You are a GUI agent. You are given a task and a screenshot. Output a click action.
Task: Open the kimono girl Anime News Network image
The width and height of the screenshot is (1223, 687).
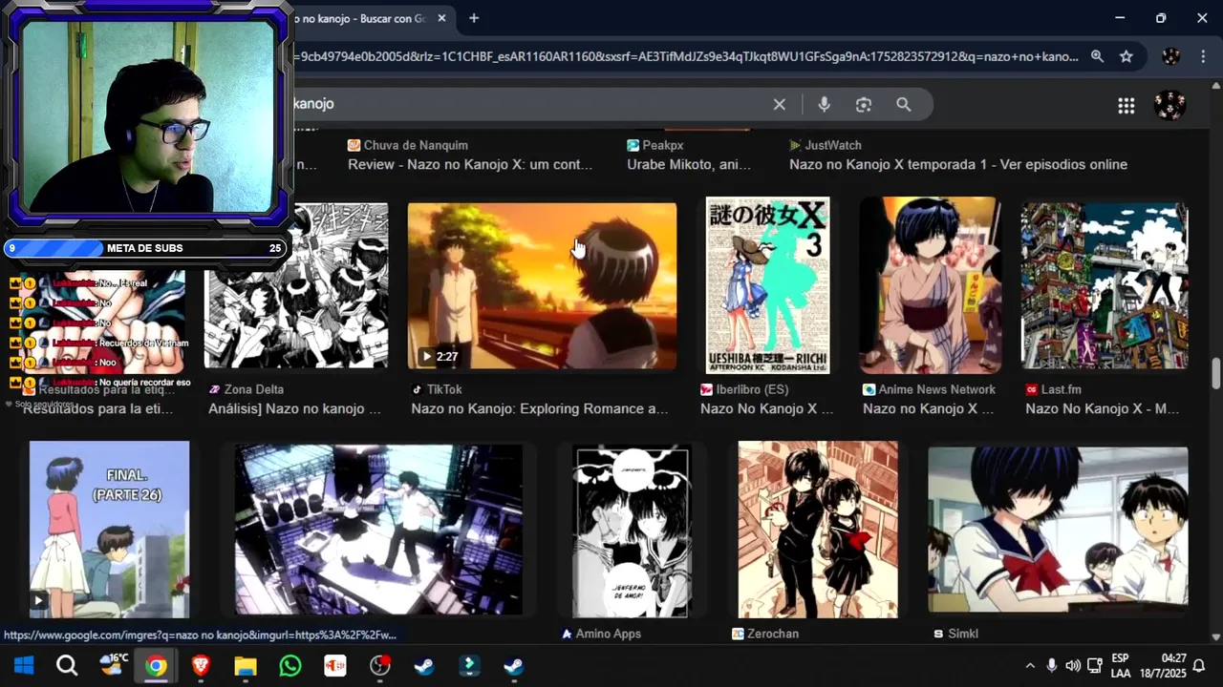point(931,285)
